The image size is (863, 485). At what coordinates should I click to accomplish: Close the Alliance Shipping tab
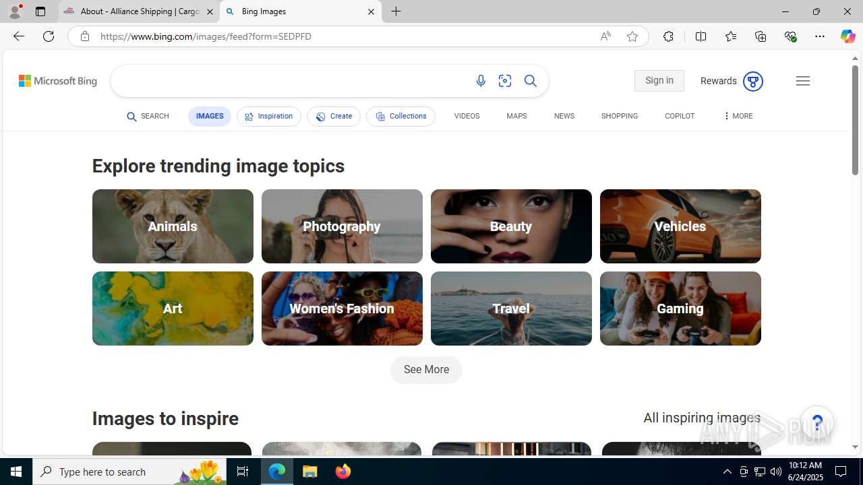pos(210,11)
